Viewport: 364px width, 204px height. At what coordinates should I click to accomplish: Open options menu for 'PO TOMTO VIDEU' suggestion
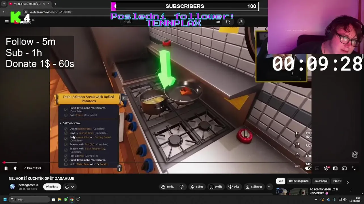(x=351, y=190)
